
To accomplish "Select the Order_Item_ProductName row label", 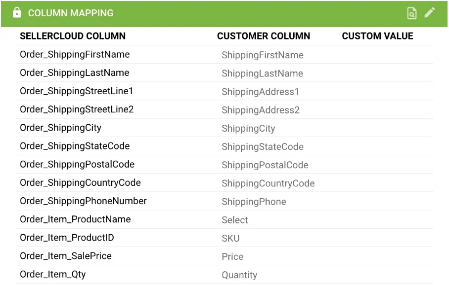I will click(75, 219).
